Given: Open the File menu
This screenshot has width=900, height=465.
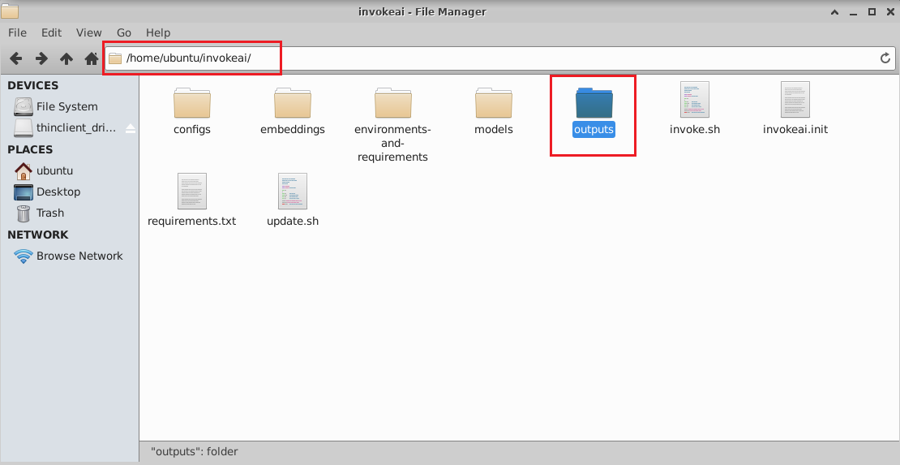Looking at the screenshot, I should coord(17,32).
